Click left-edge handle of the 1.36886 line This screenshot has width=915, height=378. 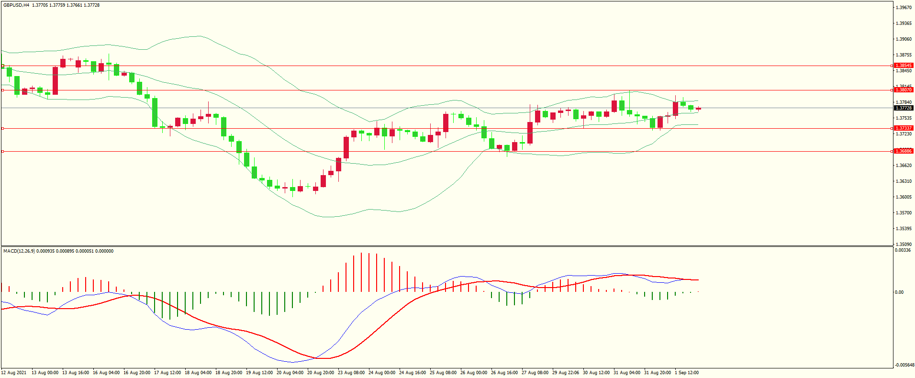pos(2,151)
